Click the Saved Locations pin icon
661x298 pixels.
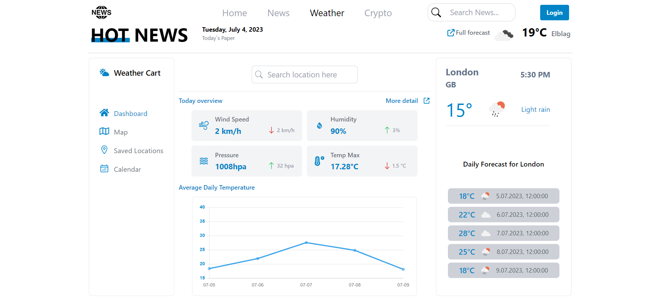[104, 150]
